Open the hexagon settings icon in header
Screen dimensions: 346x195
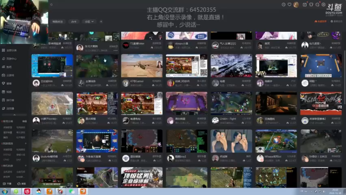point(324,4)
